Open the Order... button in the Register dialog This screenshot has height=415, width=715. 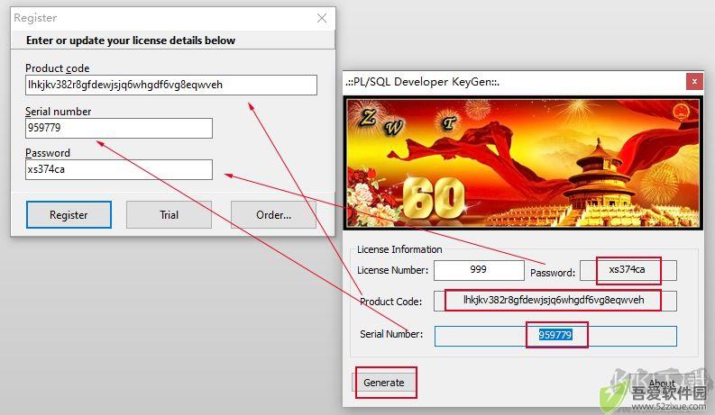pos(273,215)
